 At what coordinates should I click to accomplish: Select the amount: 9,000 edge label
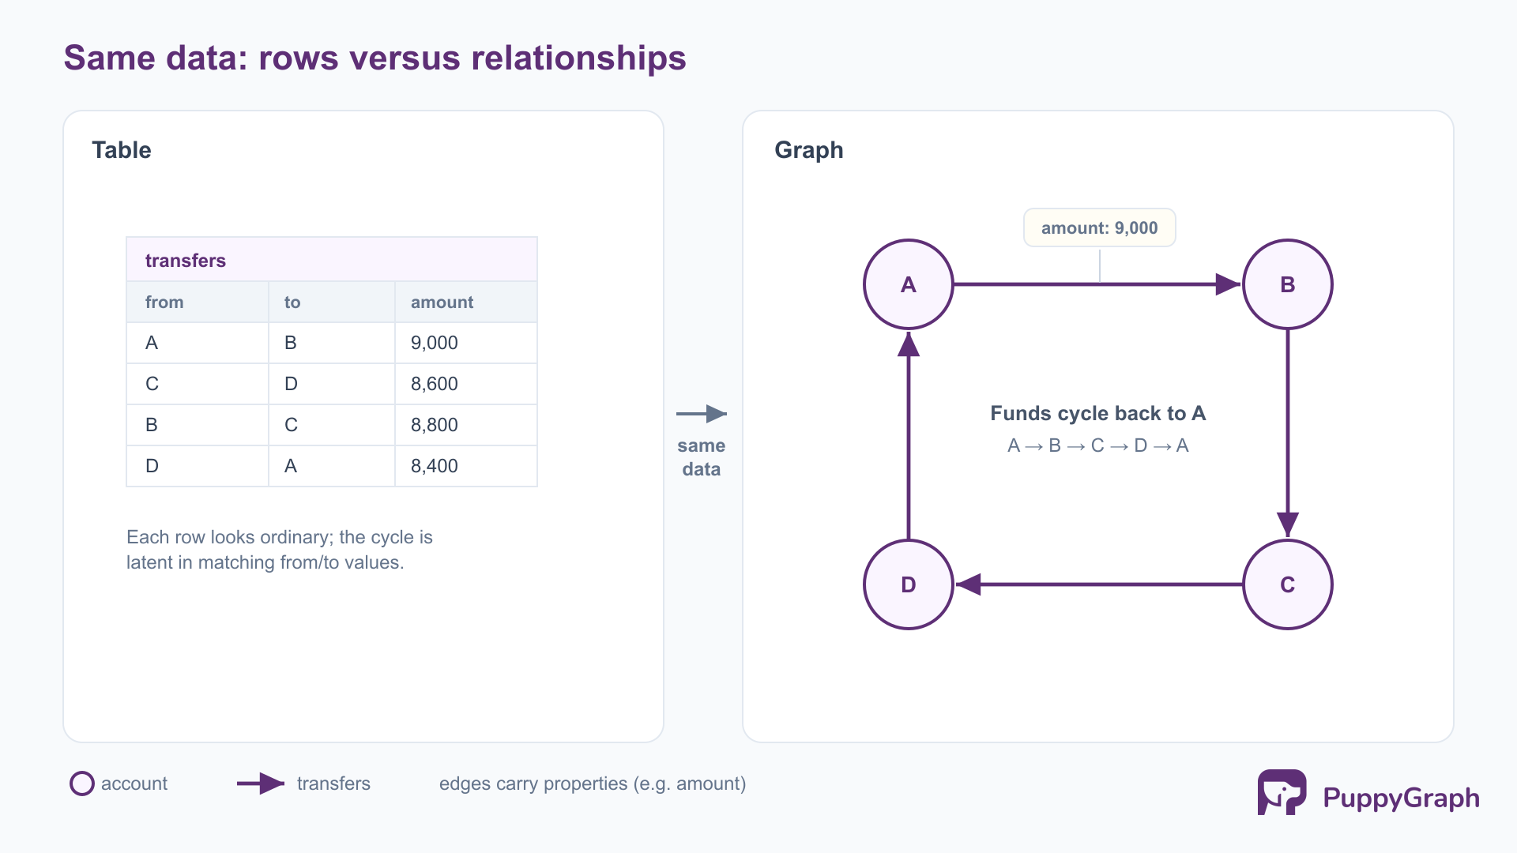point(1100,227)
